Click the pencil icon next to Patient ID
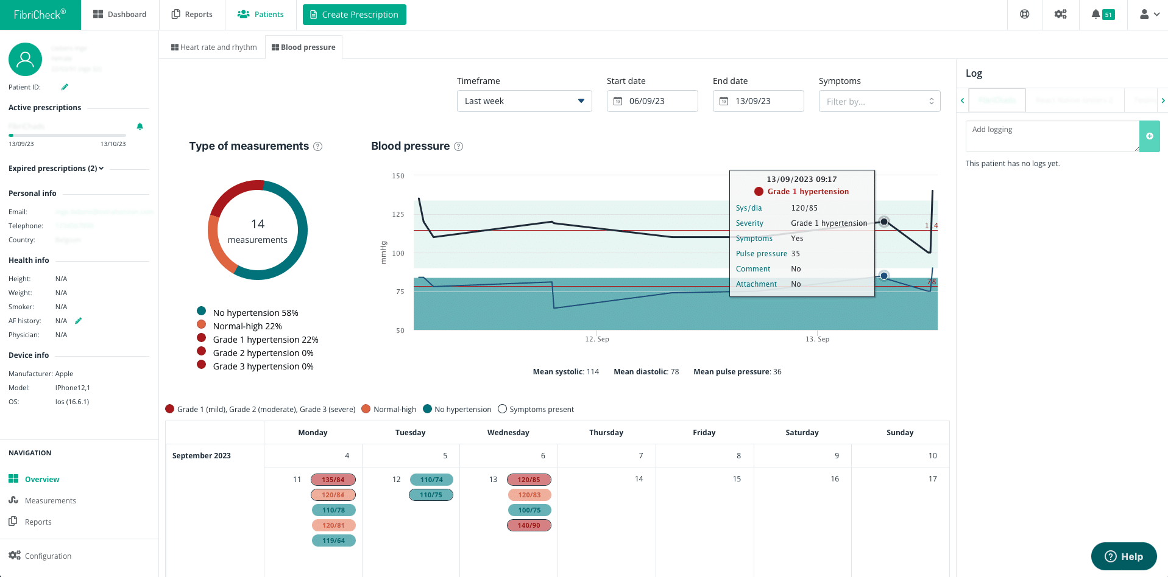 point(65,87)
